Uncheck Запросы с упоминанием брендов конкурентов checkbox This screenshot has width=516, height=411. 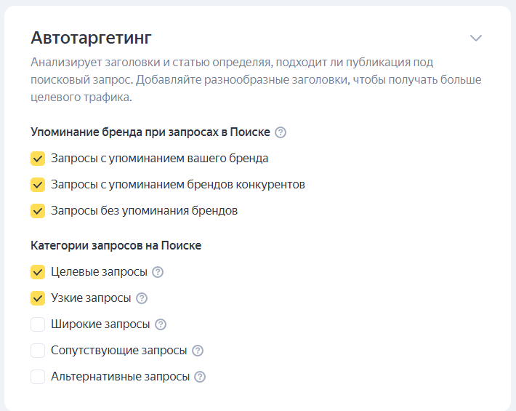(x=38, y=185)
